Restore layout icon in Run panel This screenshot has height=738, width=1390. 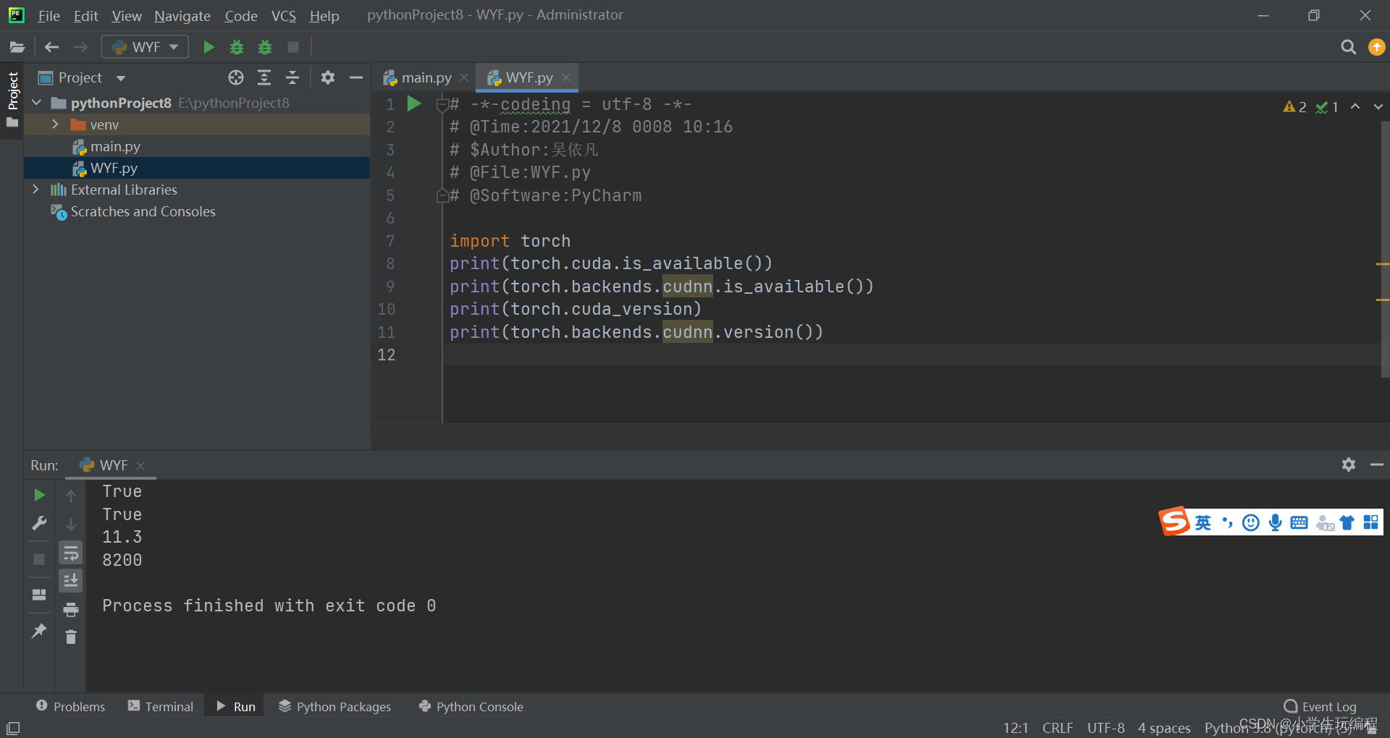[x=39, y=595]
